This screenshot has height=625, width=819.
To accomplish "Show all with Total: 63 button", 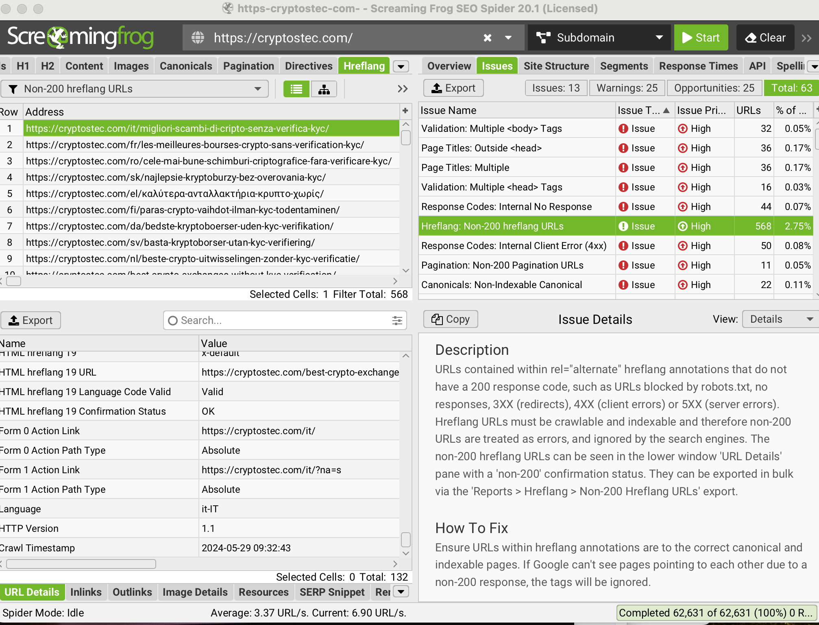I will (791, 88).
